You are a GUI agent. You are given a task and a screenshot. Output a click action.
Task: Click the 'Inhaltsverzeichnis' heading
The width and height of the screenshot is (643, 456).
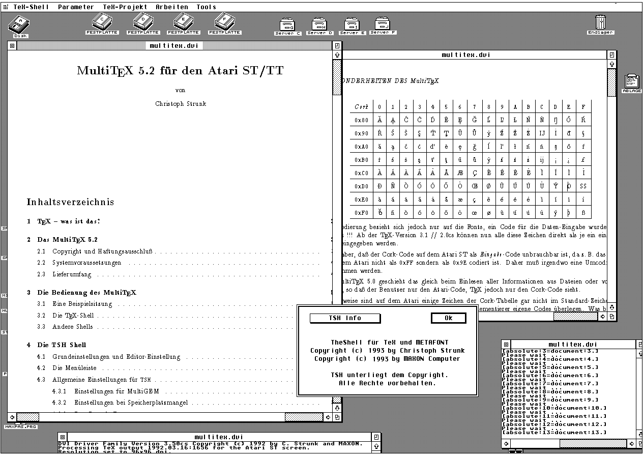click(70, 202)
